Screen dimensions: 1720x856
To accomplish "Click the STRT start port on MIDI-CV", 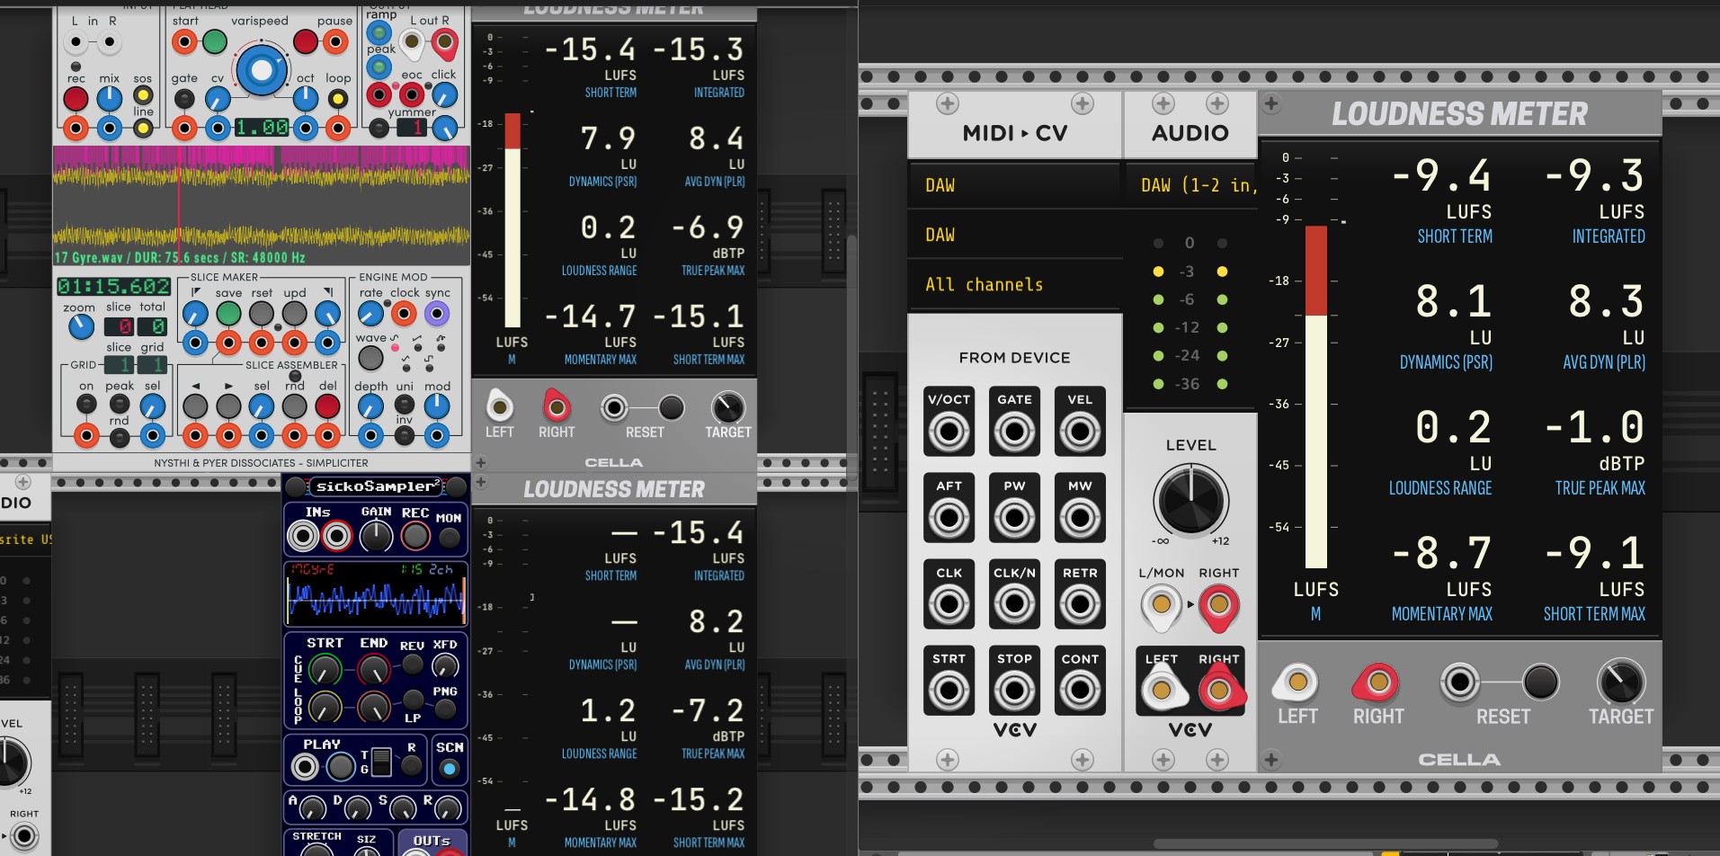I will [949, 691].
